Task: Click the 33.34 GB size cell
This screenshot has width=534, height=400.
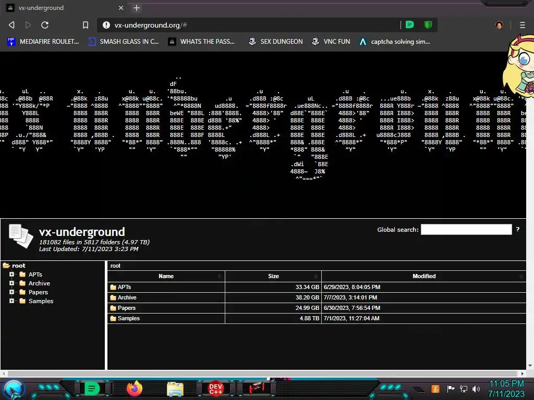Action: [x=273, y=287]
